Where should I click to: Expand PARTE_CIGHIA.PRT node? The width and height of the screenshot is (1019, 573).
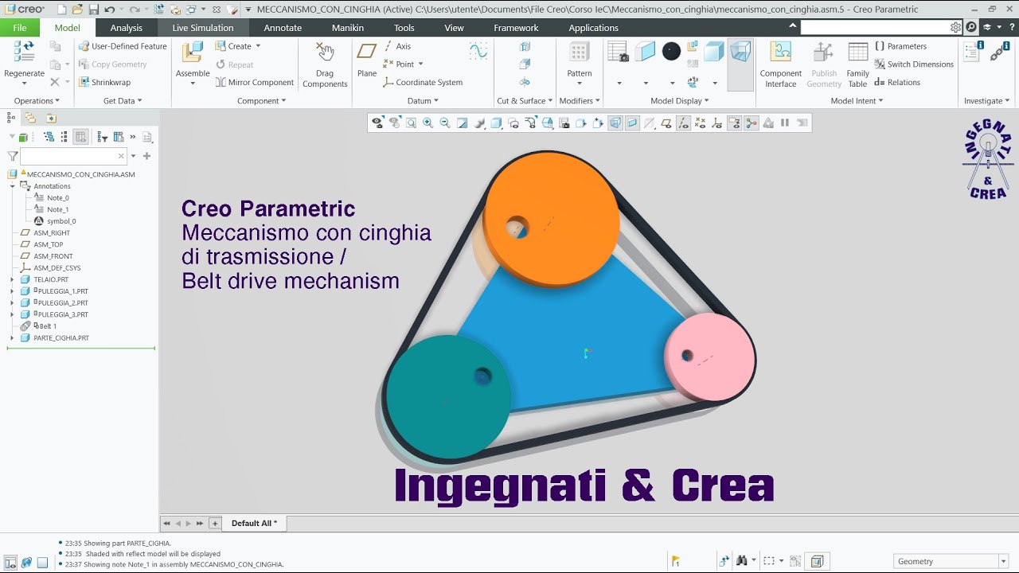pyautogui.click(x=12, y=338)
